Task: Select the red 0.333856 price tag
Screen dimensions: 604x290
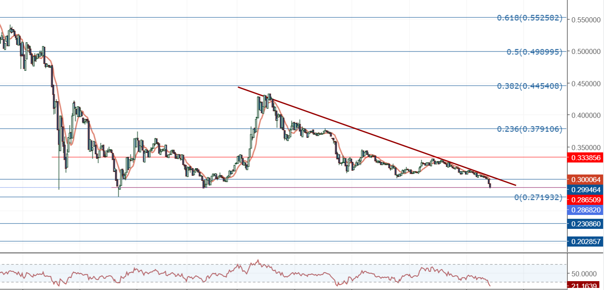Action: [585, 158]
